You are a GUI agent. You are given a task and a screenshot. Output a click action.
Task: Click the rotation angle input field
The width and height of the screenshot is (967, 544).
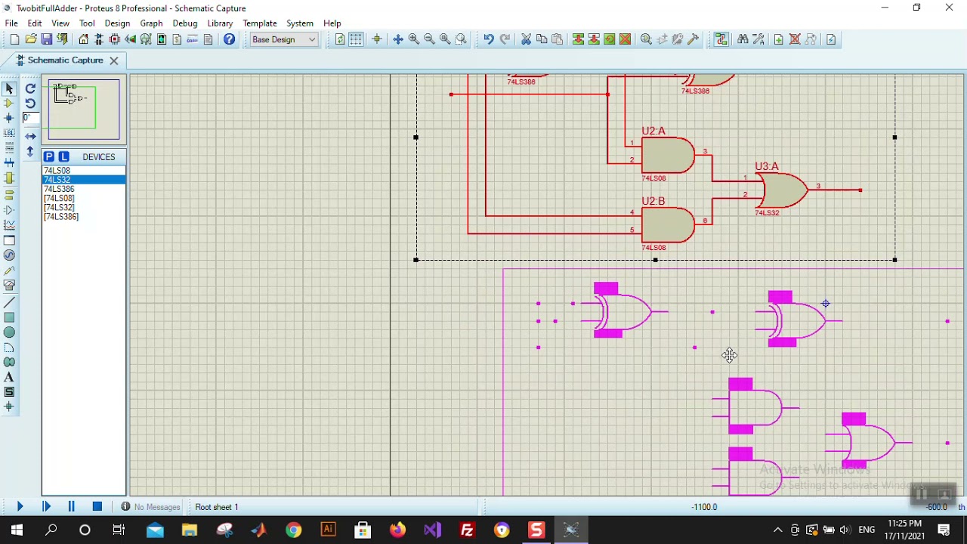[30, 119]
